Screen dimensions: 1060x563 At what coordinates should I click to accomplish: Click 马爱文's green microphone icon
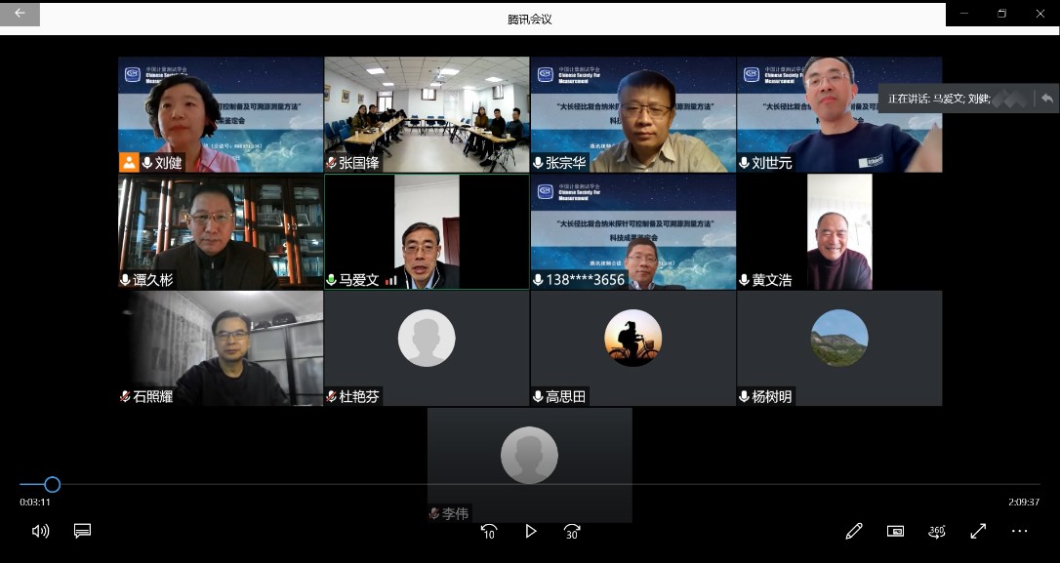332,280
